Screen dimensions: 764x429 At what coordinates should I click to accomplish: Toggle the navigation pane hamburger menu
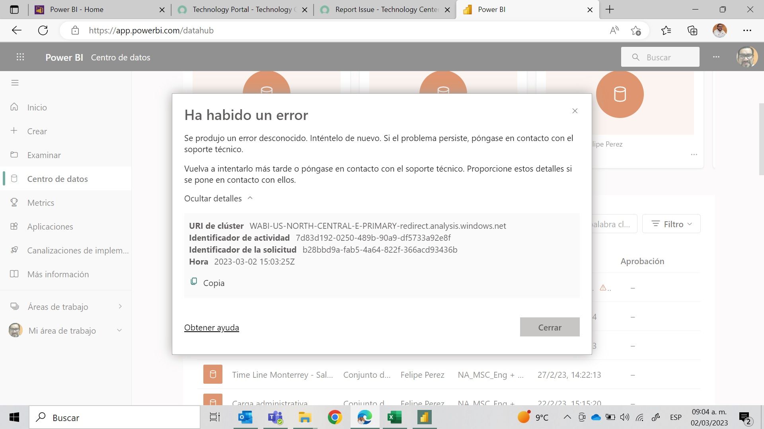pyautogui.click(x=15, y=83)
